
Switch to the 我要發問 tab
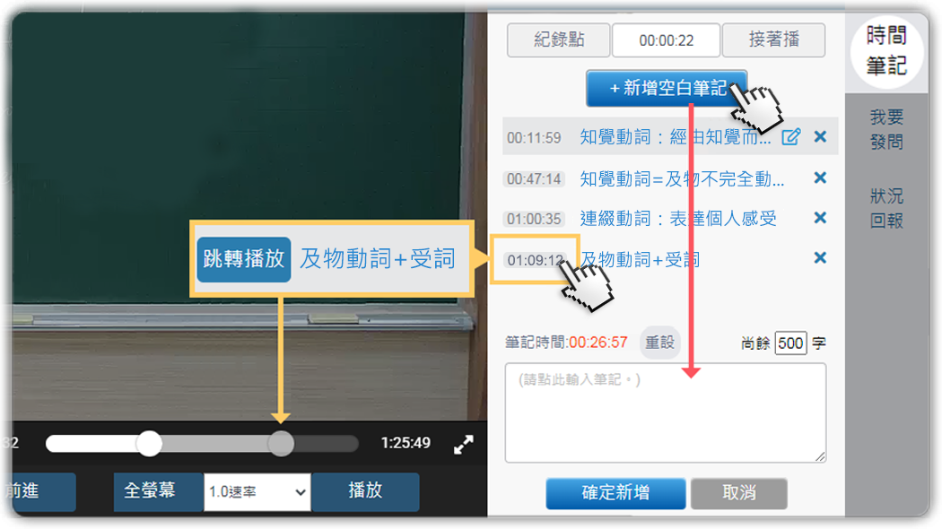tap(886, 129)
